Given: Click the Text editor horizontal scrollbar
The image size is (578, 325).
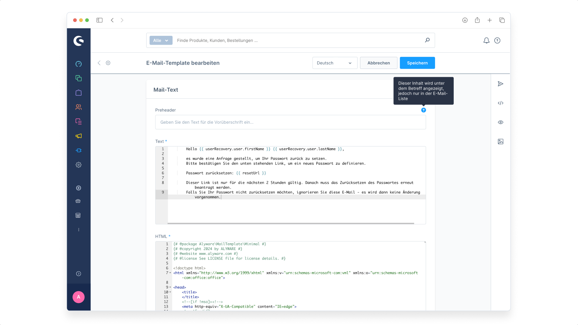Looking at the screenshot, I should click(x=291, y=223).
